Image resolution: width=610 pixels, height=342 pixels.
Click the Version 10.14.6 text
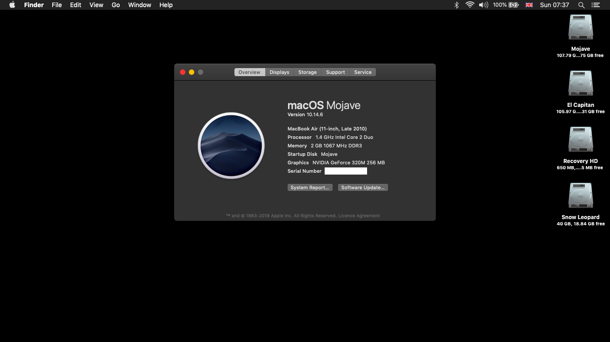click(305, 114)
